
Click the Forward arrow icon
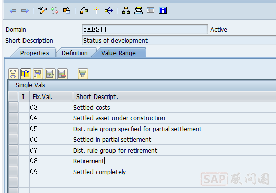point(25,11)
